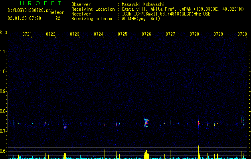Select observer name Masayuki Kobayashi
Viewport: 251px width, 159px height.
click(x=143, y=4)
